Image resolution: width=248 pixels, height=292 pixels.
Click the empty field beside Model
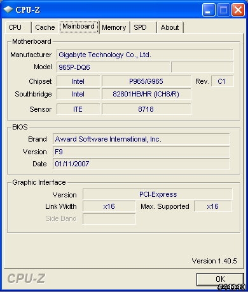[202, 67]
